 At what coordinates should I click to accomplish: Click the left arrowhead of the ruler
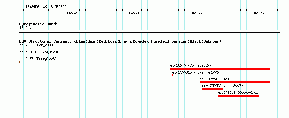pyautogui.click(x=20, y=10)
